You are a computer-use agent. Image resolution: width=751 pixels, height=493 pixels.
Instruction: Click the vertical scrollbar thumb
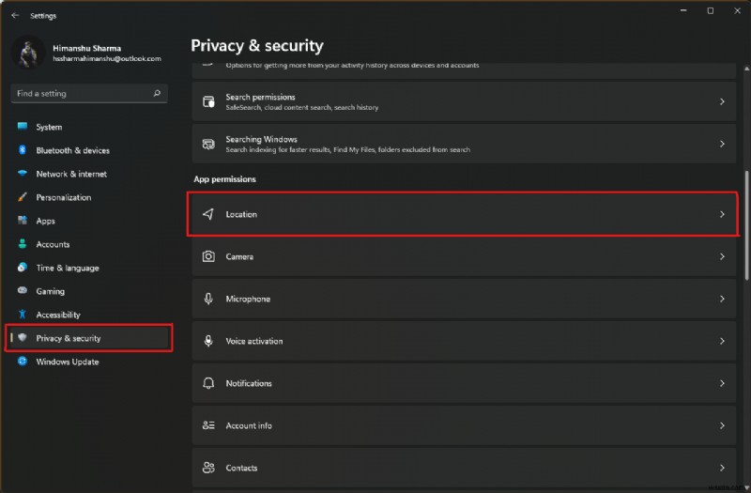click(x=746, y=225)
